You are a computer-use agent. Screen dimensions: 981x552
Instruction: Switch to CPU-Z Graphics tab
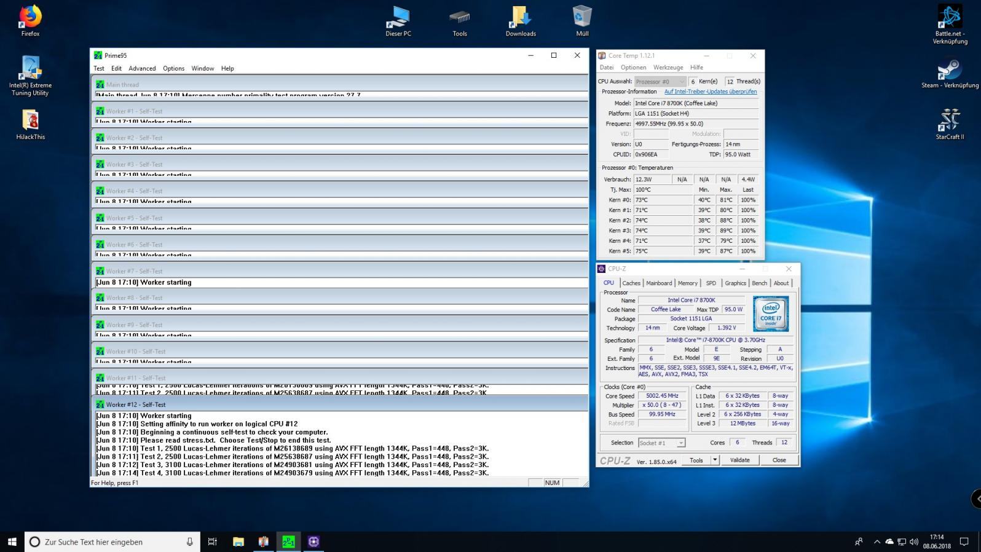[x=735, y=283]
